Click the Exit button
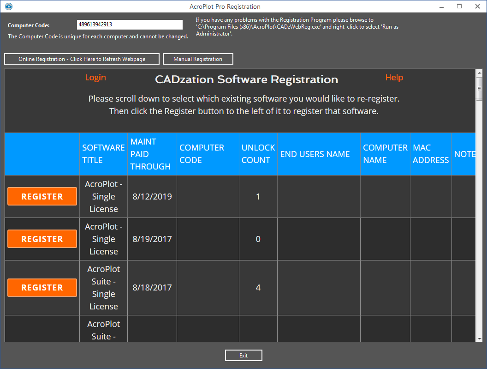 click(243, 355)
